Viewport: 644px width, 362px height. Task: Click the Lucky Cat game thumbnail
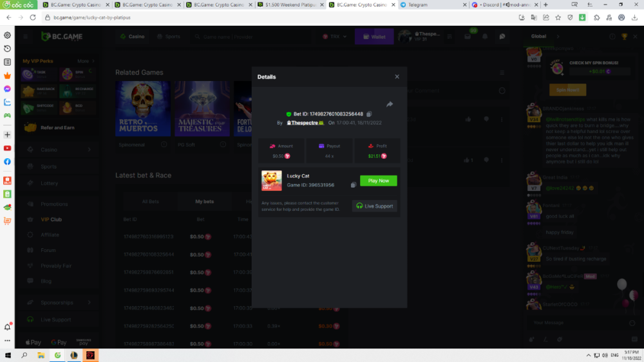tap(271, 181)
